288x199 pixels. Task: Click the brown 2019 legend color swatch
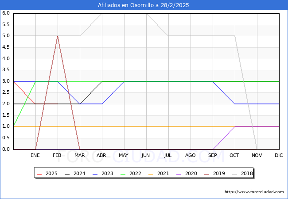pyautogui.click(x=206, y=174)
